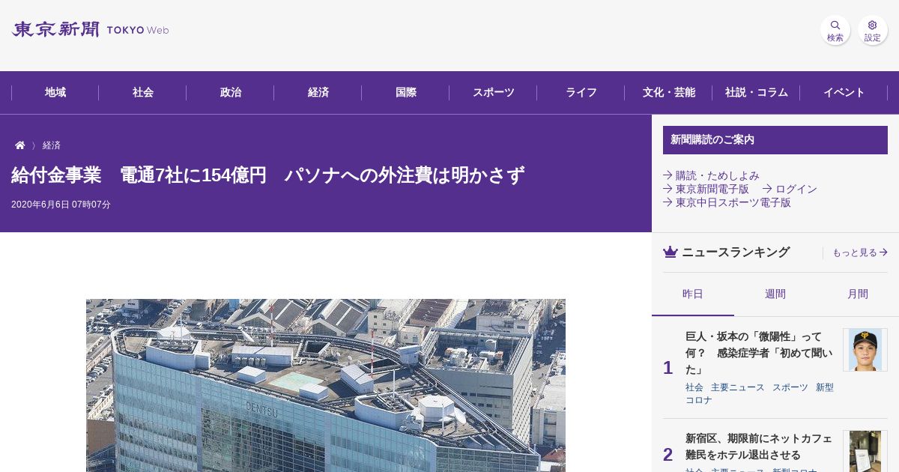899x472 pixels.
Task: Click the thumbnail for ranking item 2
Action: tap(865, 451)
